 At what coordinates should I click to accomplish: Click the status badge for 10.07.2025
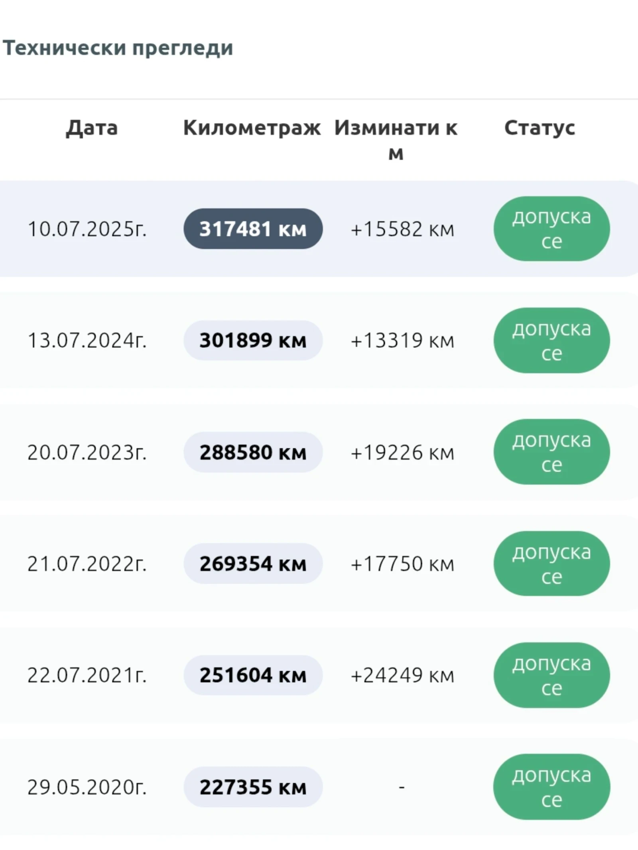tap(551, 229)
